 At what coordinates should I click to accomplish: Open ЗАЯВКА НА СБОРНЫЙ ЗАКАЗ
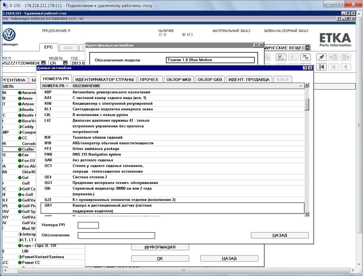286,30
